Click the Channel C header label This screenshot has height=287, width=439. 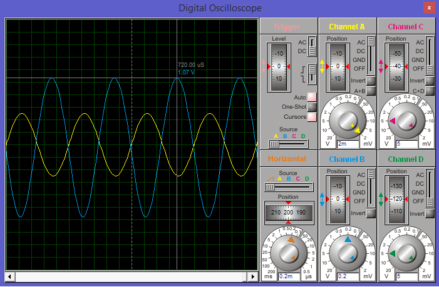[405, 27]
